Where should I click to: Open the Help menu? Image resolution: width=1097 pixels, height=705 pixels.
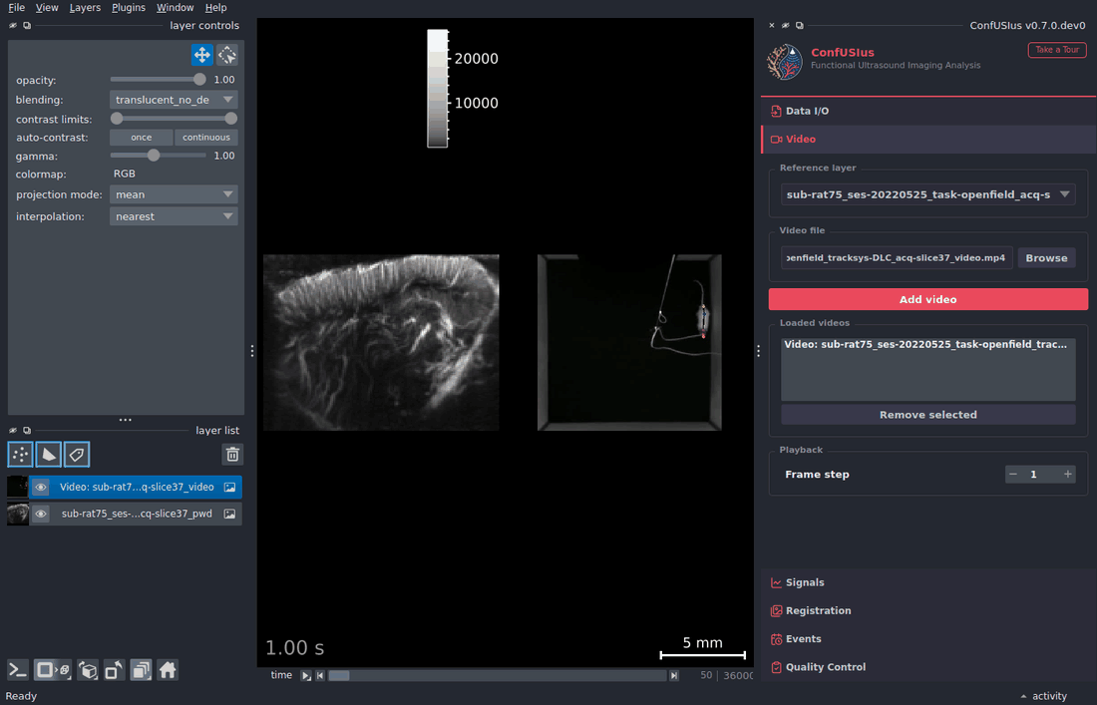coord(215,8)
